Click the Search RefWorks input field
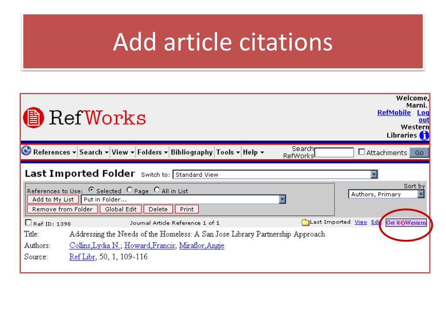 [x=334, y=152]
